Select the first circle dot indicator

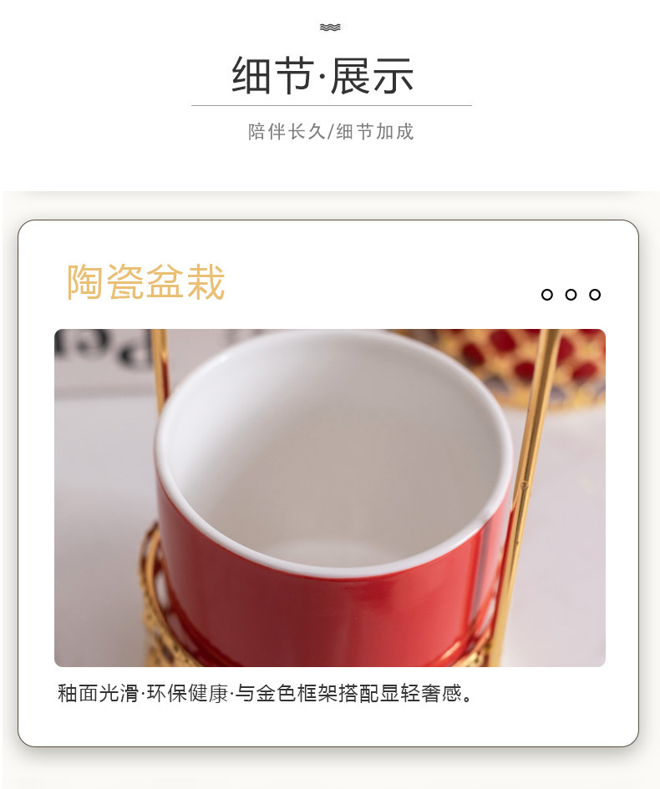546,295
